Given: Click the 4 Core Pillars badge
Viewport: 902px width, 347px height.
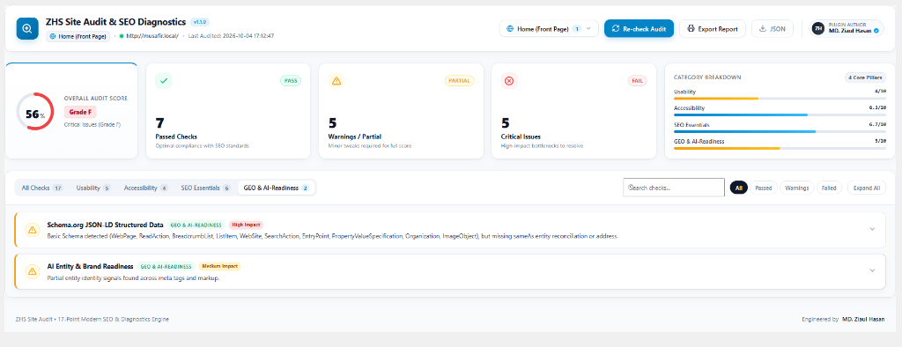Looking at the screenshot, I should 865,78.
